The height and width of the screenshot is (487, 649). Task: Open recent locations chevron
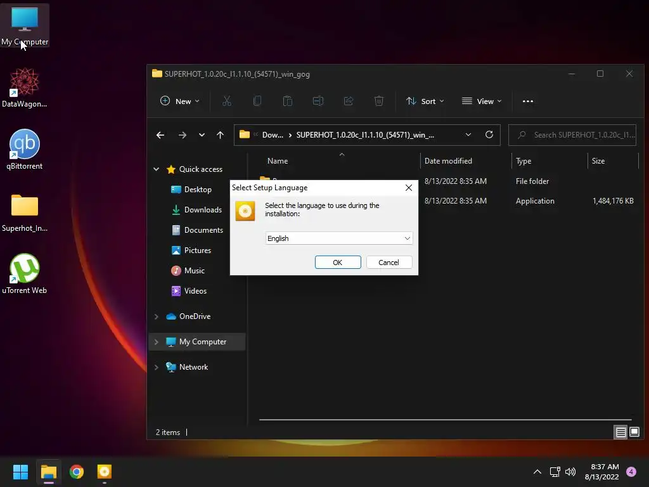pos(202,135)
